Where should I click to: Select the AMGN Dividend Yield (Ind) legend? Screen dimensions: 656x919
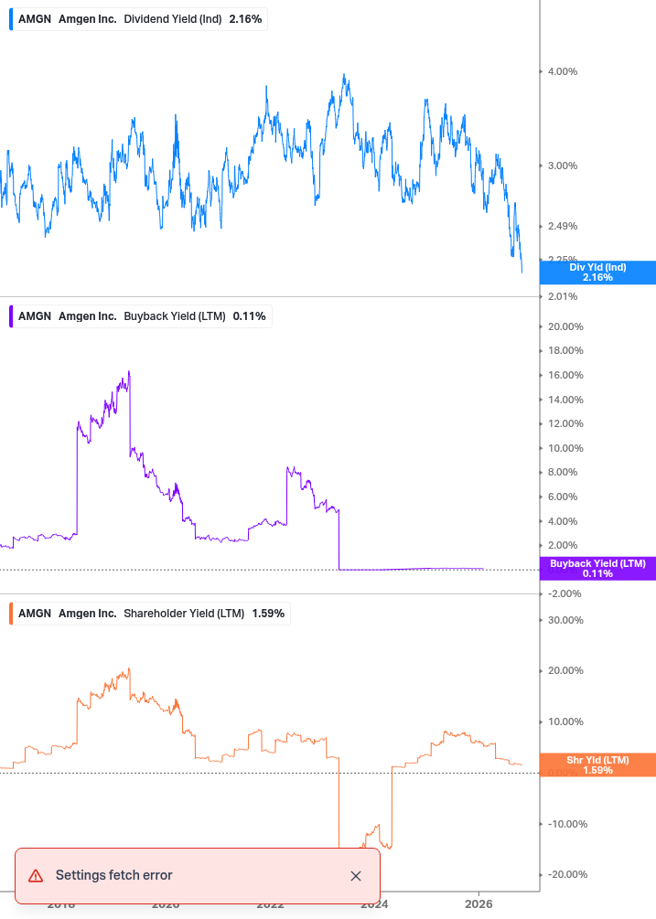(x=139, y=19)
